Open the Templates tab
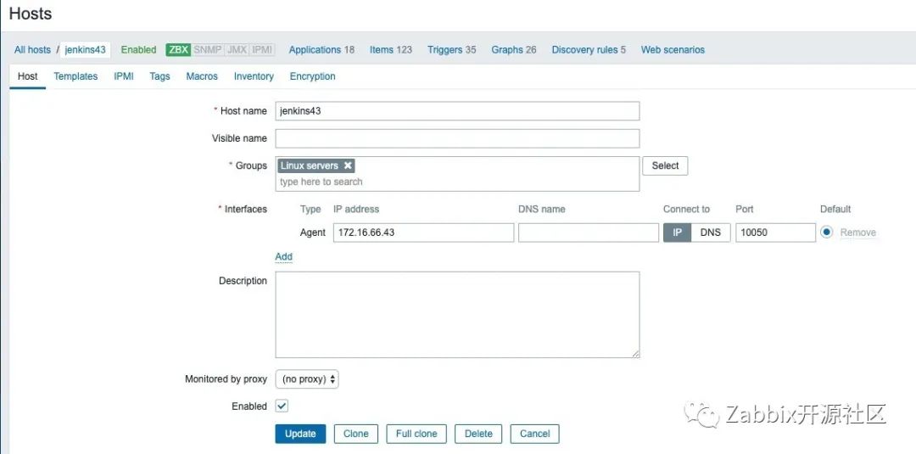The height and width of the screenshot is (454, 916). tap(75, 76)
